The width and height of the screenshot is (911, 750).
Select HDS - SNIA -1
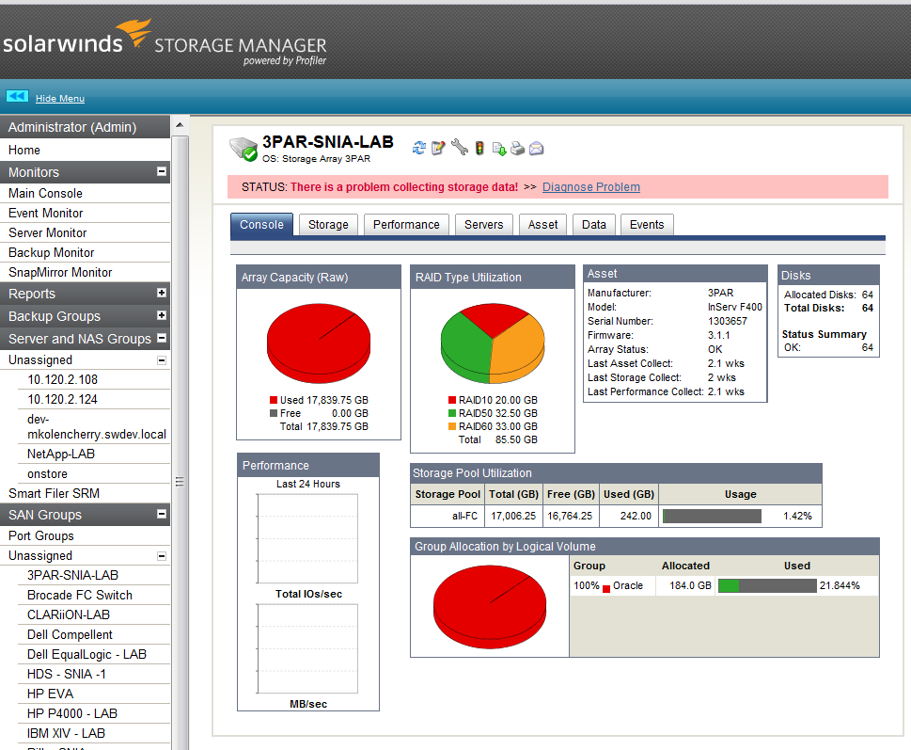[66, 675]
